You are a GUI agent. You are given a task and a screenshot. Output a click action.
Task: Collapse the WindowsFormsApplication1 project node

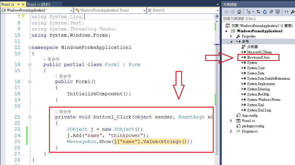[226, 31]
